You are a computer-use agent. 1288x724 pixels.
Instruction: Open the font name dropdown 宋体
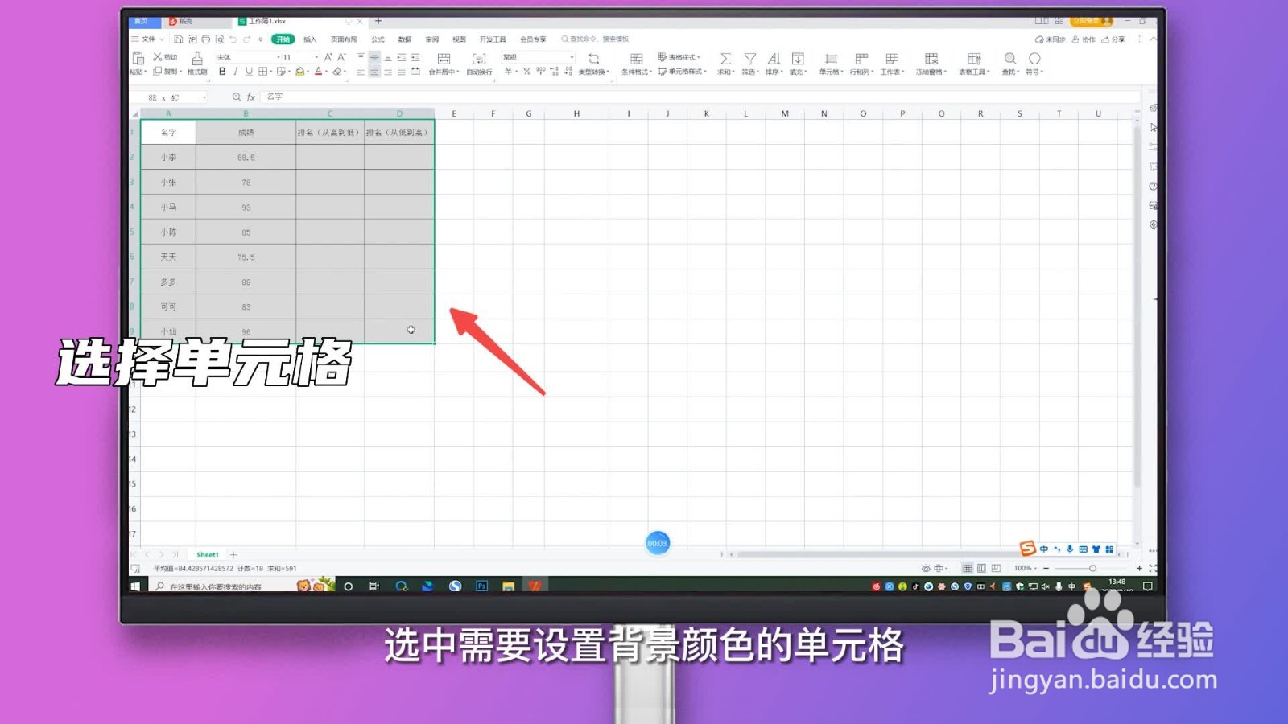pos(248,57)
